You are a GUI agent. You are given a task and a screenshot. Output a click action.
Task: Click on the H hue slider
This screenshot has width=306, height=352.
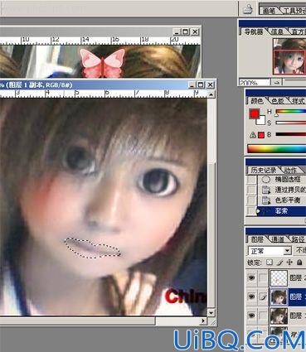tap(290, 112)
